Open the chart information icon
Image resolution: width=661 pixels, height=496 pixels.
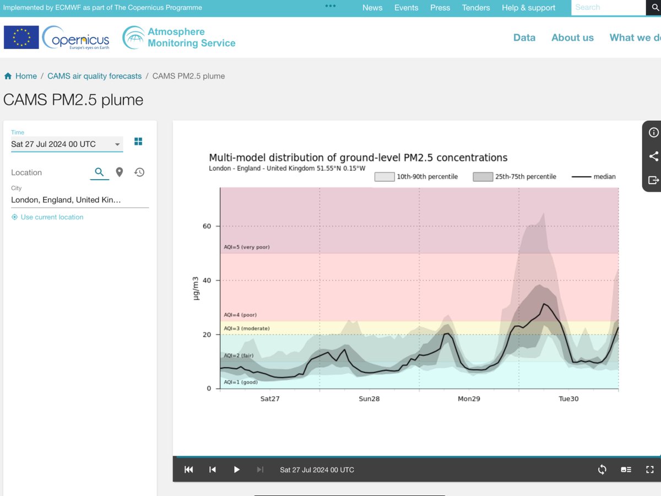(x=654, y=132)
